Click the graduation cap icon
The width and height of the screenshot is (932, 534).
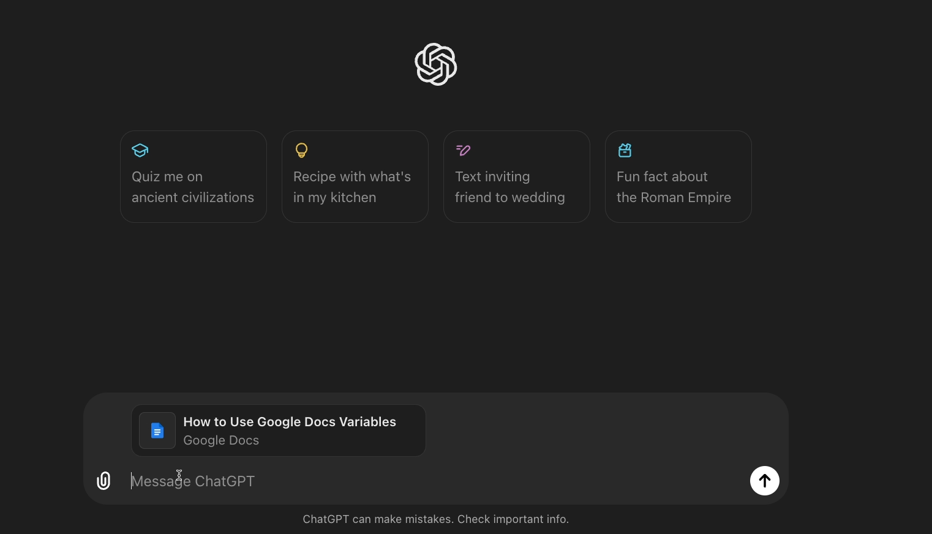(140, 150)
